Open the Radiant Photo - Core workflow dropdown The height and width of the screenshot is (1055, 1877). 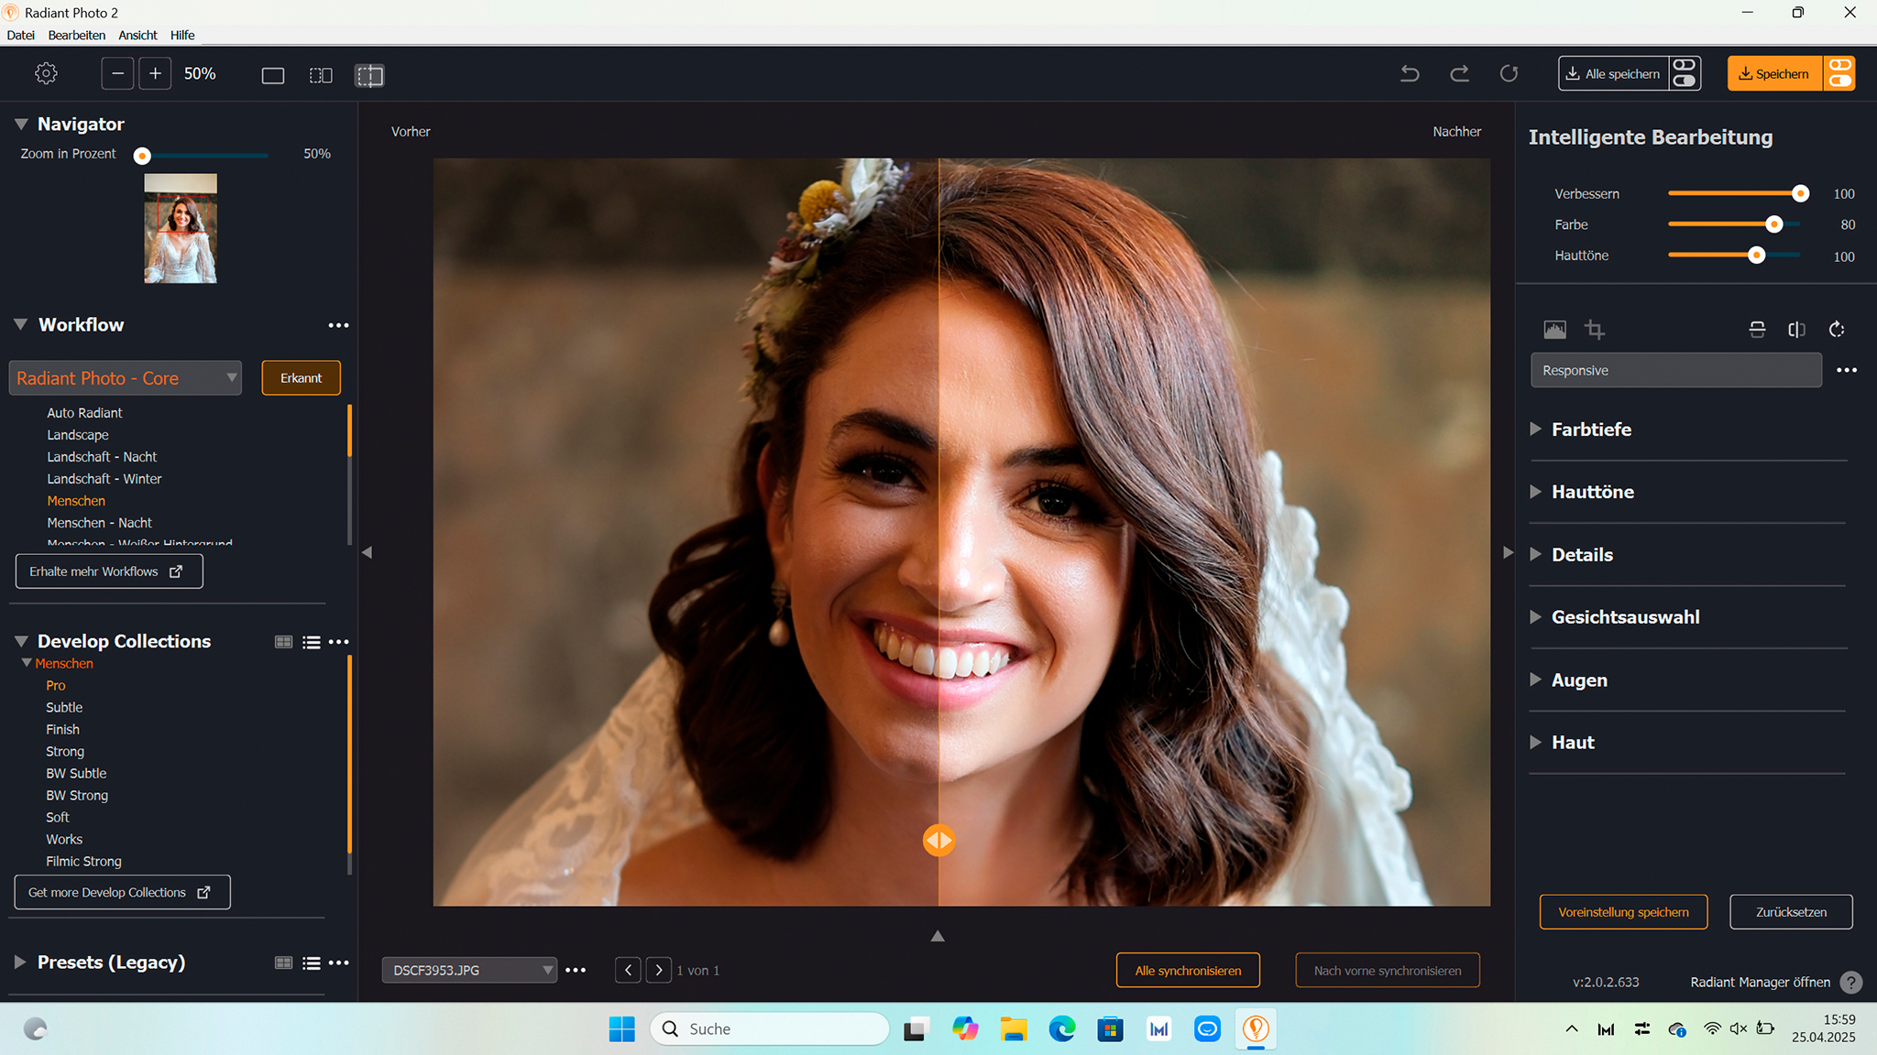click(x=126, y=378)
